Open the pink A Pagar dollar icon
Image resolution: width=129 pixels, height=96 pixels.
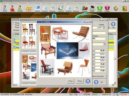pos(107,8)
